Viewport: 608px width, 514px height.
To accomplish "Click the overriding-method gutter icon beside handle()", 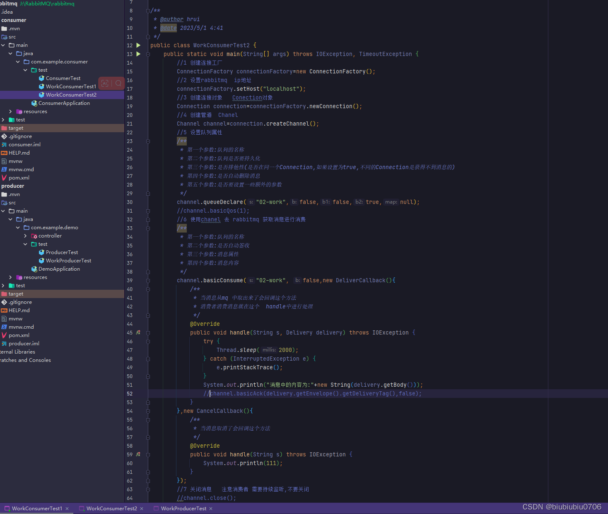I will (x=138, y=332).
